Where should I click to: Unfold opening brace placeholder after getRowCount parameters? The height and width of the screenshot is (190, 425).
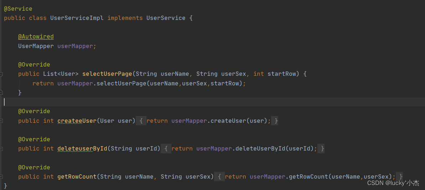(x=219, y=176)
